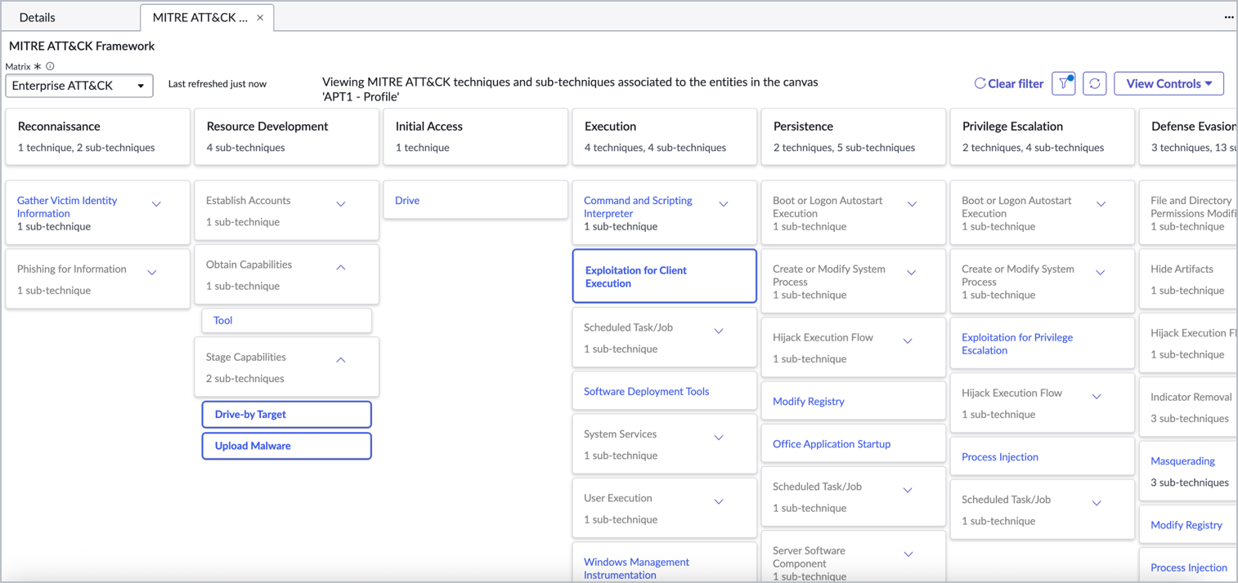Open Software Deployment Tools technique
This screenshot has width=1238, height=583.
[x=646, y=391]
